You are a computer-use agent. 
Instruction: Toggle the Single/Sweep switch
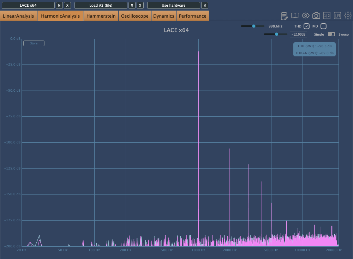tap(331, 34)
